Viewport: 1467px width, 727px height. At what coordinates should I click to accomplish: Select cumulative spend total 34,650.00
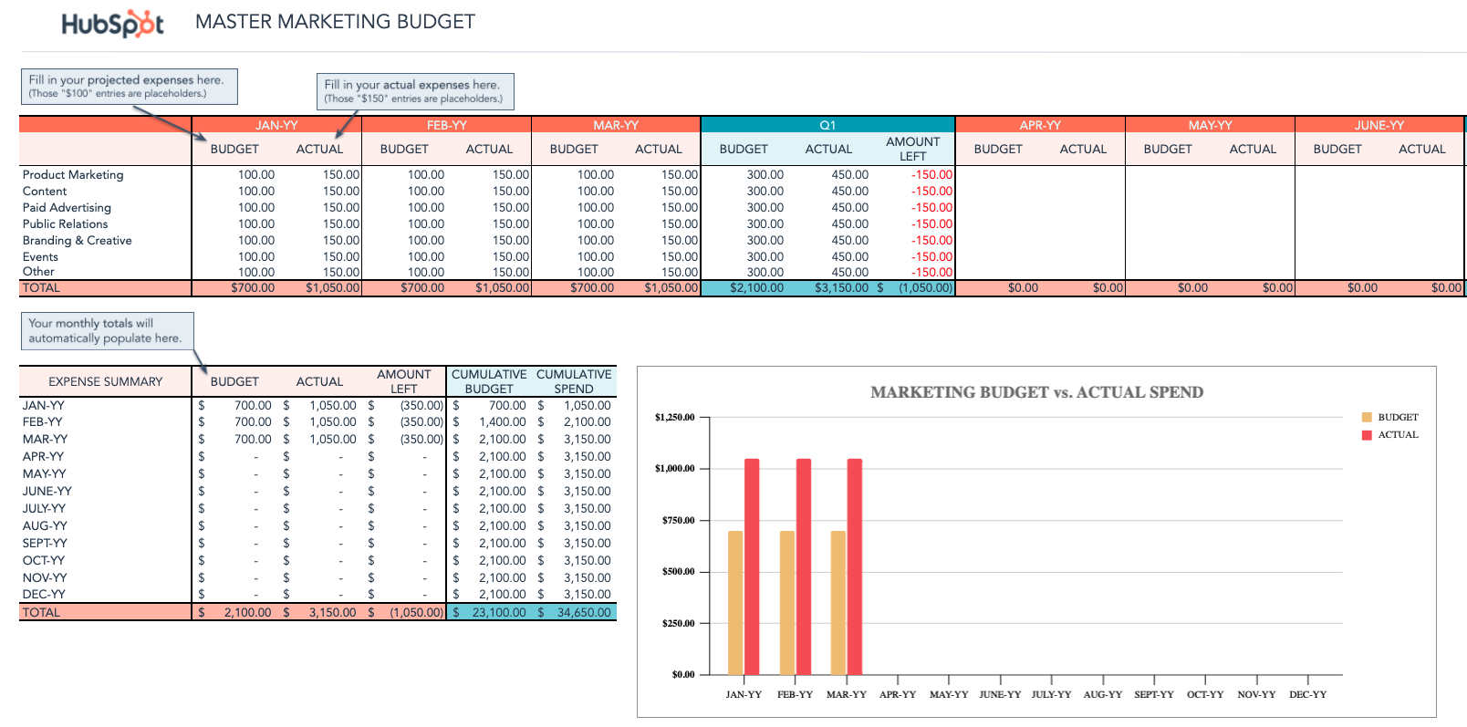[x=584, y=612]
